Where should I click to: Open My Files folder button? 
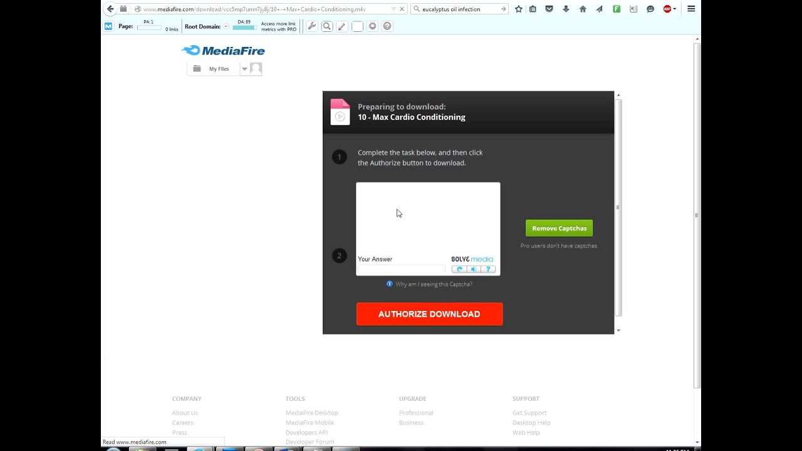click(x=213, y=69)
